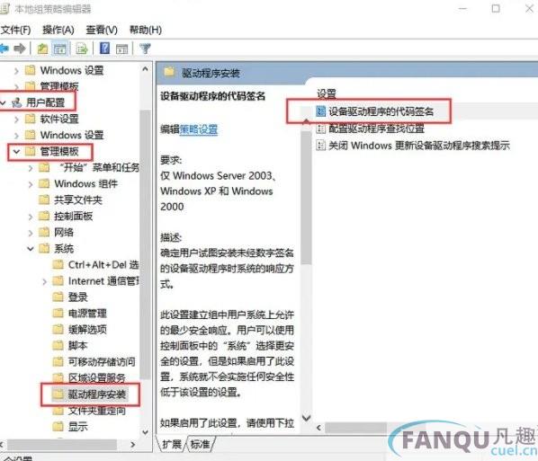Image resolution: width=538 pixels, height=461 pixels.
Task: Select 配置驱动程序查找位置 setting
Action: [376, 129]
